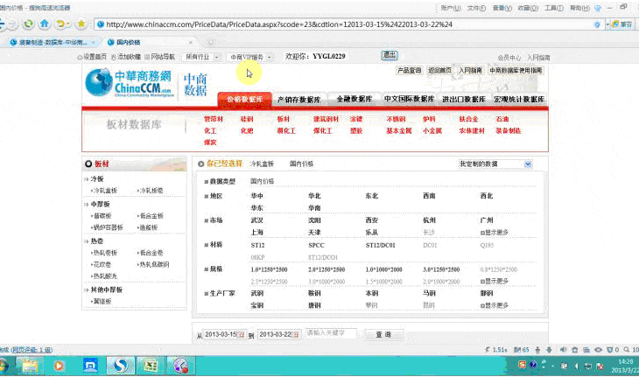Select the 国内价格 browser tab
Screen dimensions: 639x377
click(x=130, y=41)
